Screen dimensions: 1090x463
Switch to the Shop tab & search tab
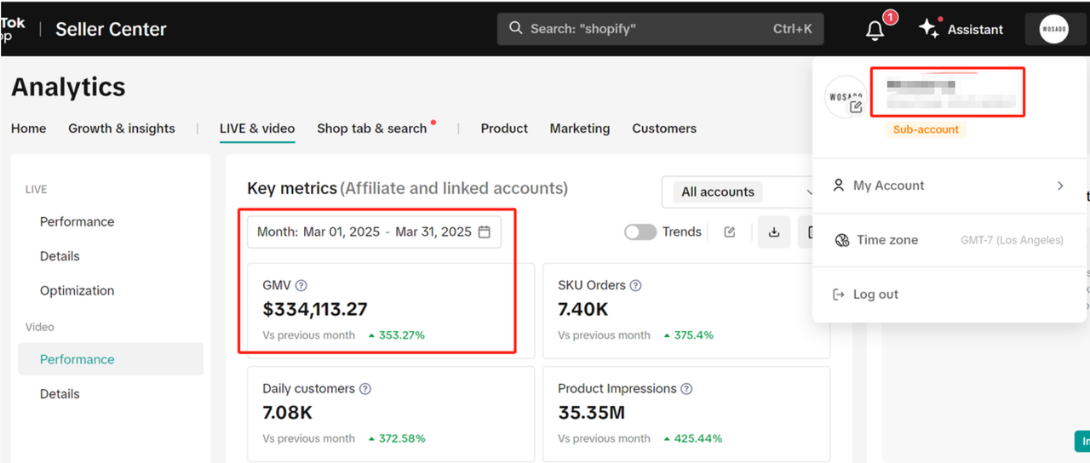click(x=371, y=129)
